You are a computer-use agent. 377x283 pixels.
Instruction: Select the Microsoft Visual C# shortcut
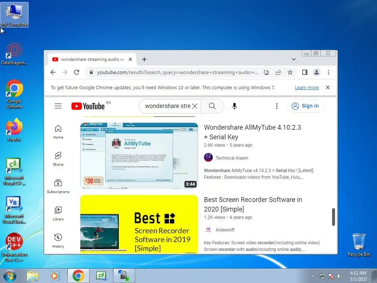click(x=14, y=172)
